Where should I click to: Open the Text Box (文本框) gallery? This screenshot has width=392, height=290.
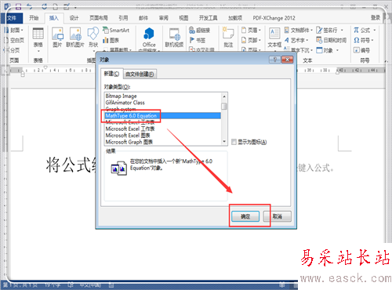(274, 38)
